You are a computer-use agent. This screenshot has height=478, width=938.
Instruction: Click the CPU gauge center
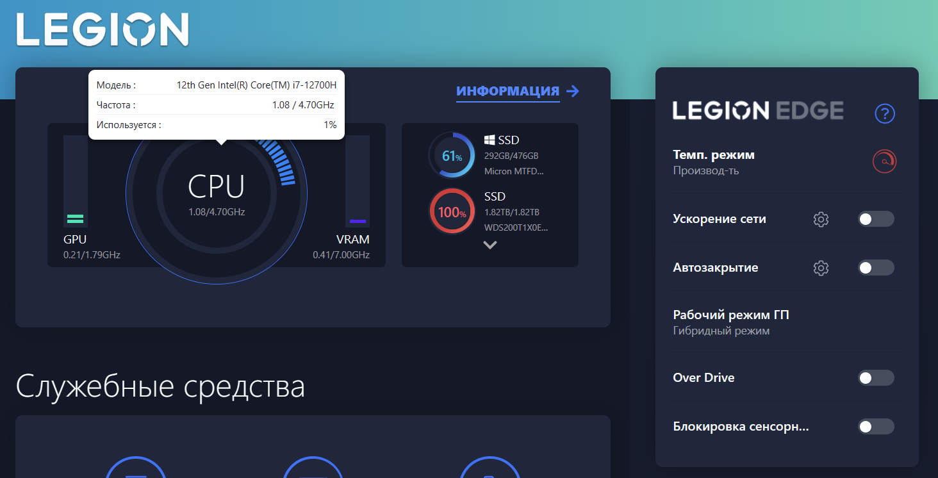pyautogui.click(x=217, y=194)
